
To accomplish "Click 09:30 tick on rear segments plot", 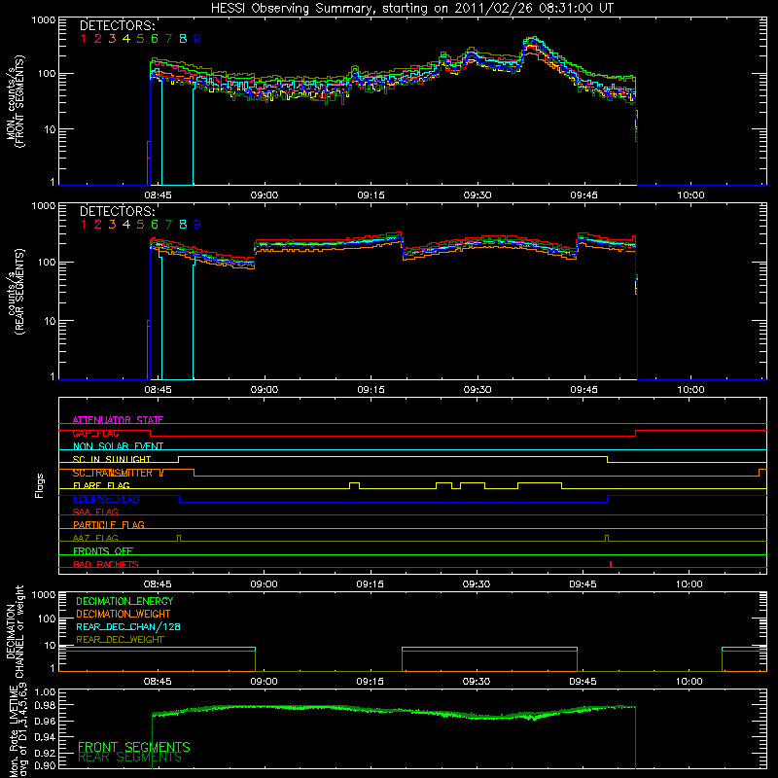I will click(477, 390).
